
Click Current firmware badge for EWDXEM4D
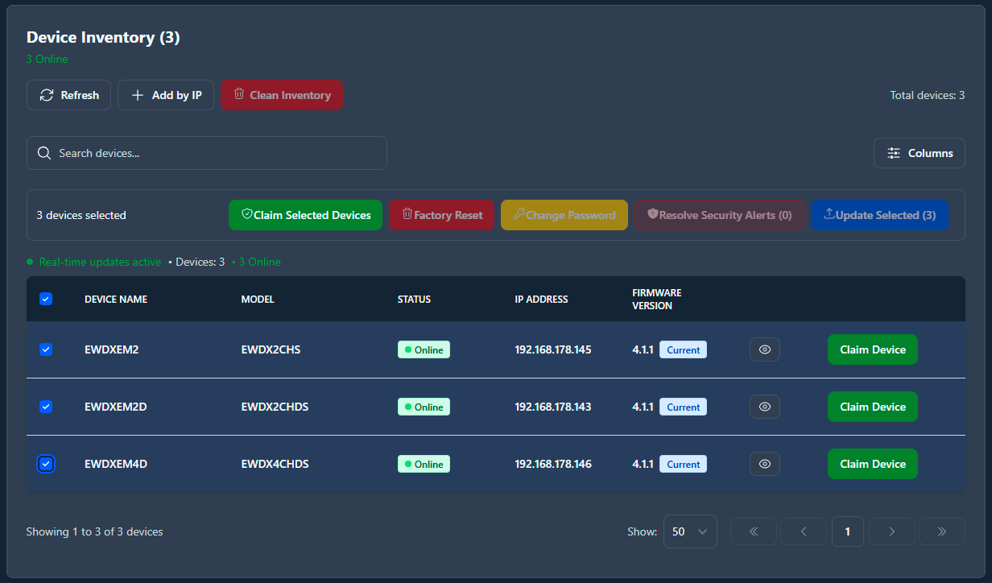tap(683, 464)
